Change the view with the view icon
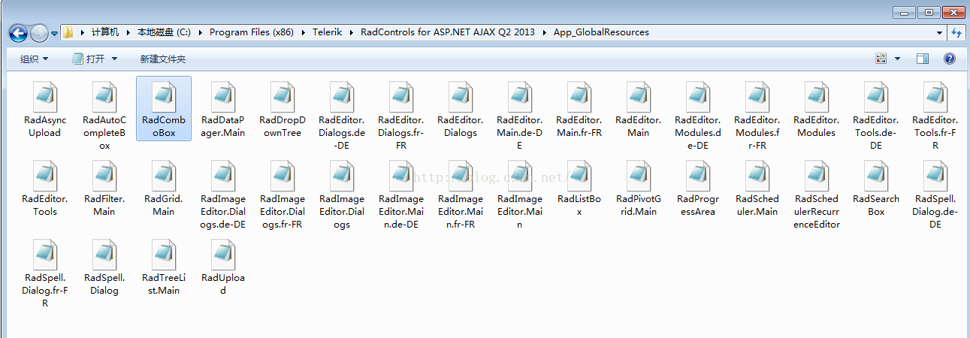This screenshot has width=970, height=338. click(x=881, y=59)
